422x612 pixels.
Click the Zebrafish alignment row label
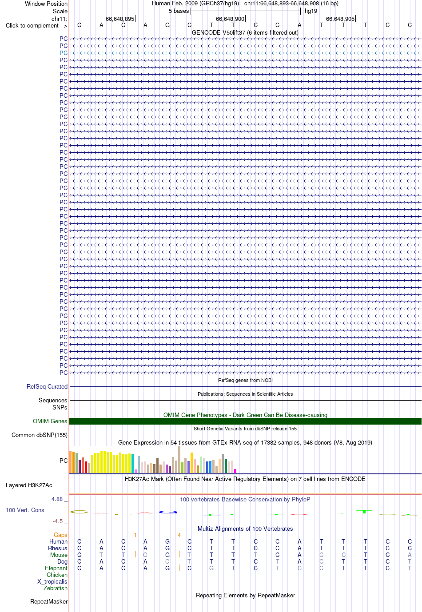(56, 588)
